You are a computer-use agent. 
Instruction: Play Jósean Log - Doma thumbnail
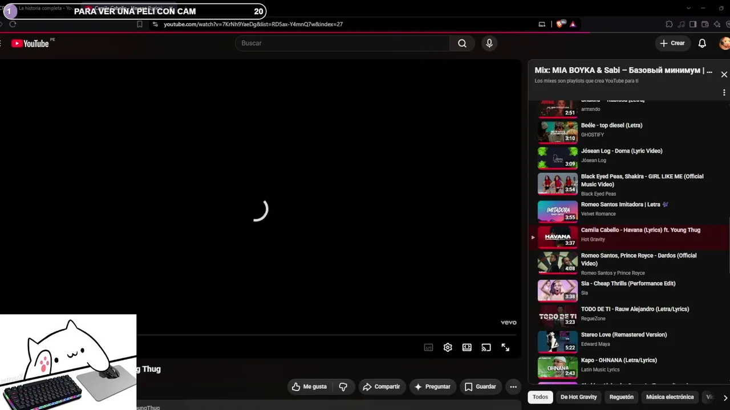point(558,158)
